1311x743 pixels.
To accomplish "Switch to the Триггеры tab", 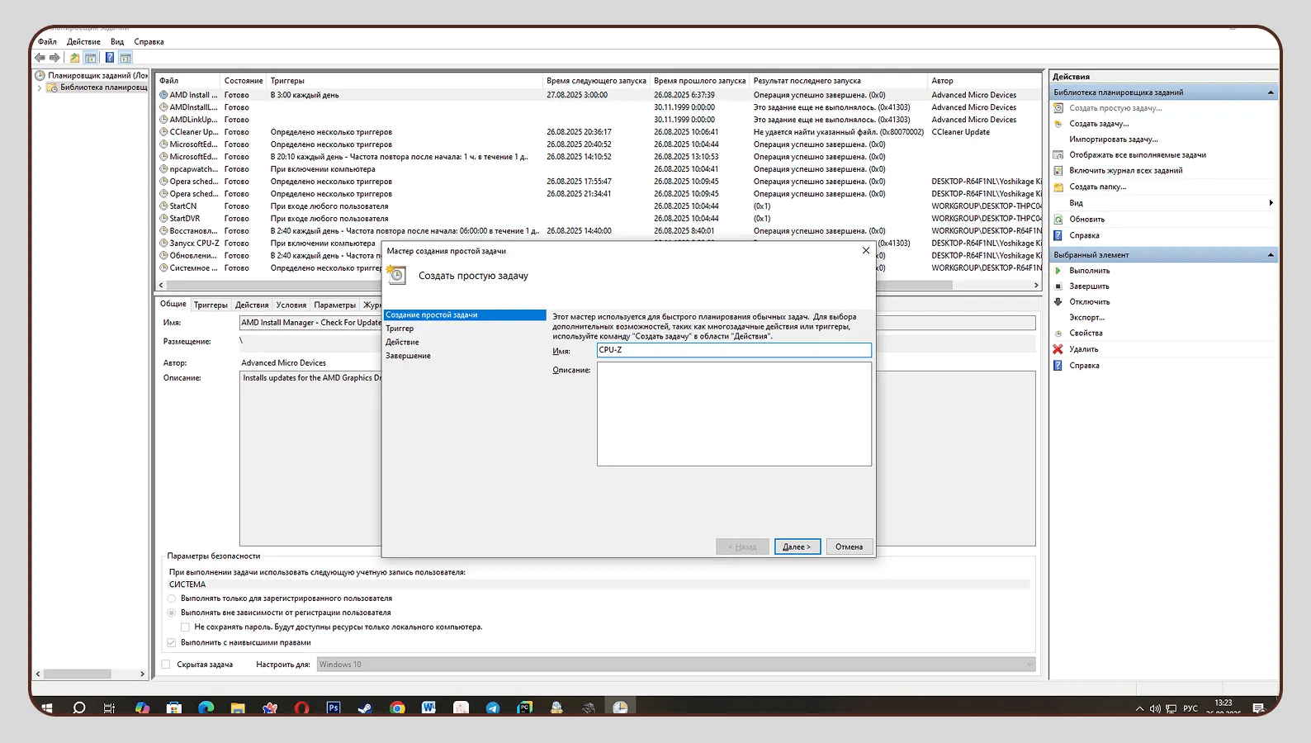I will (x=211, y=305).
